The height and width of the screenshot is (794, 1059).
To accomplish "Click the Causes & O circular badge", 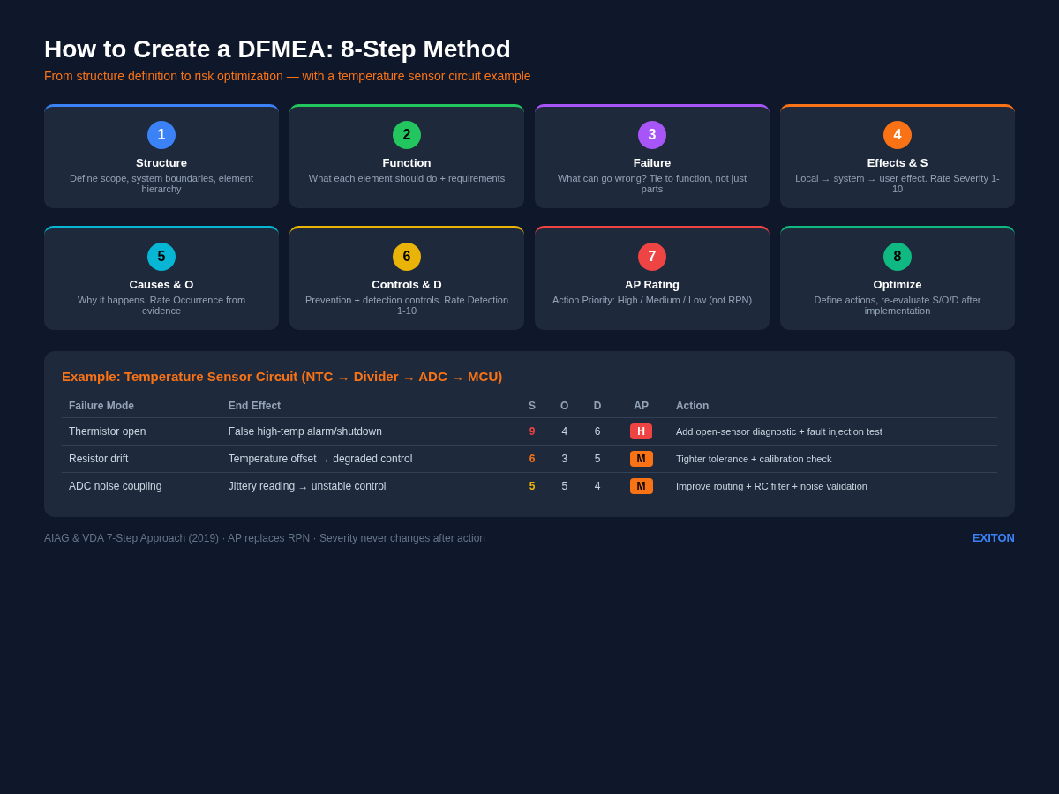I will pyautogui.click(x=161, y=256).
